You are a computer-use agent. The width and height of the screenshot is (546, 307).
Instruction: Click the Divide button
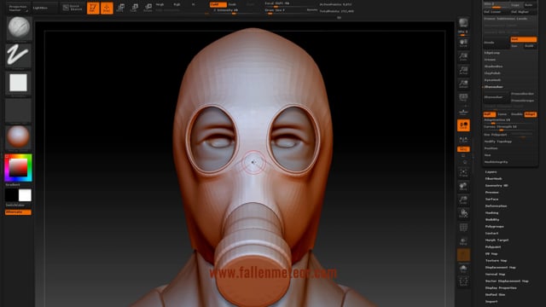[497, 43]
